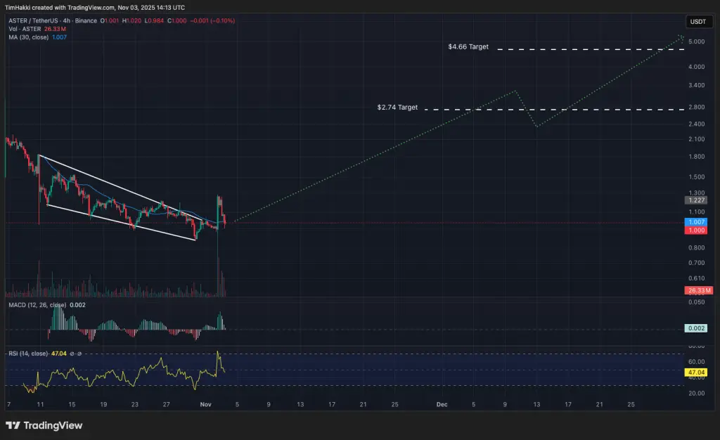Select the $4.66 Target label
Image resolution: width=720 pixels, height=440 pixels.
point(467,47)
